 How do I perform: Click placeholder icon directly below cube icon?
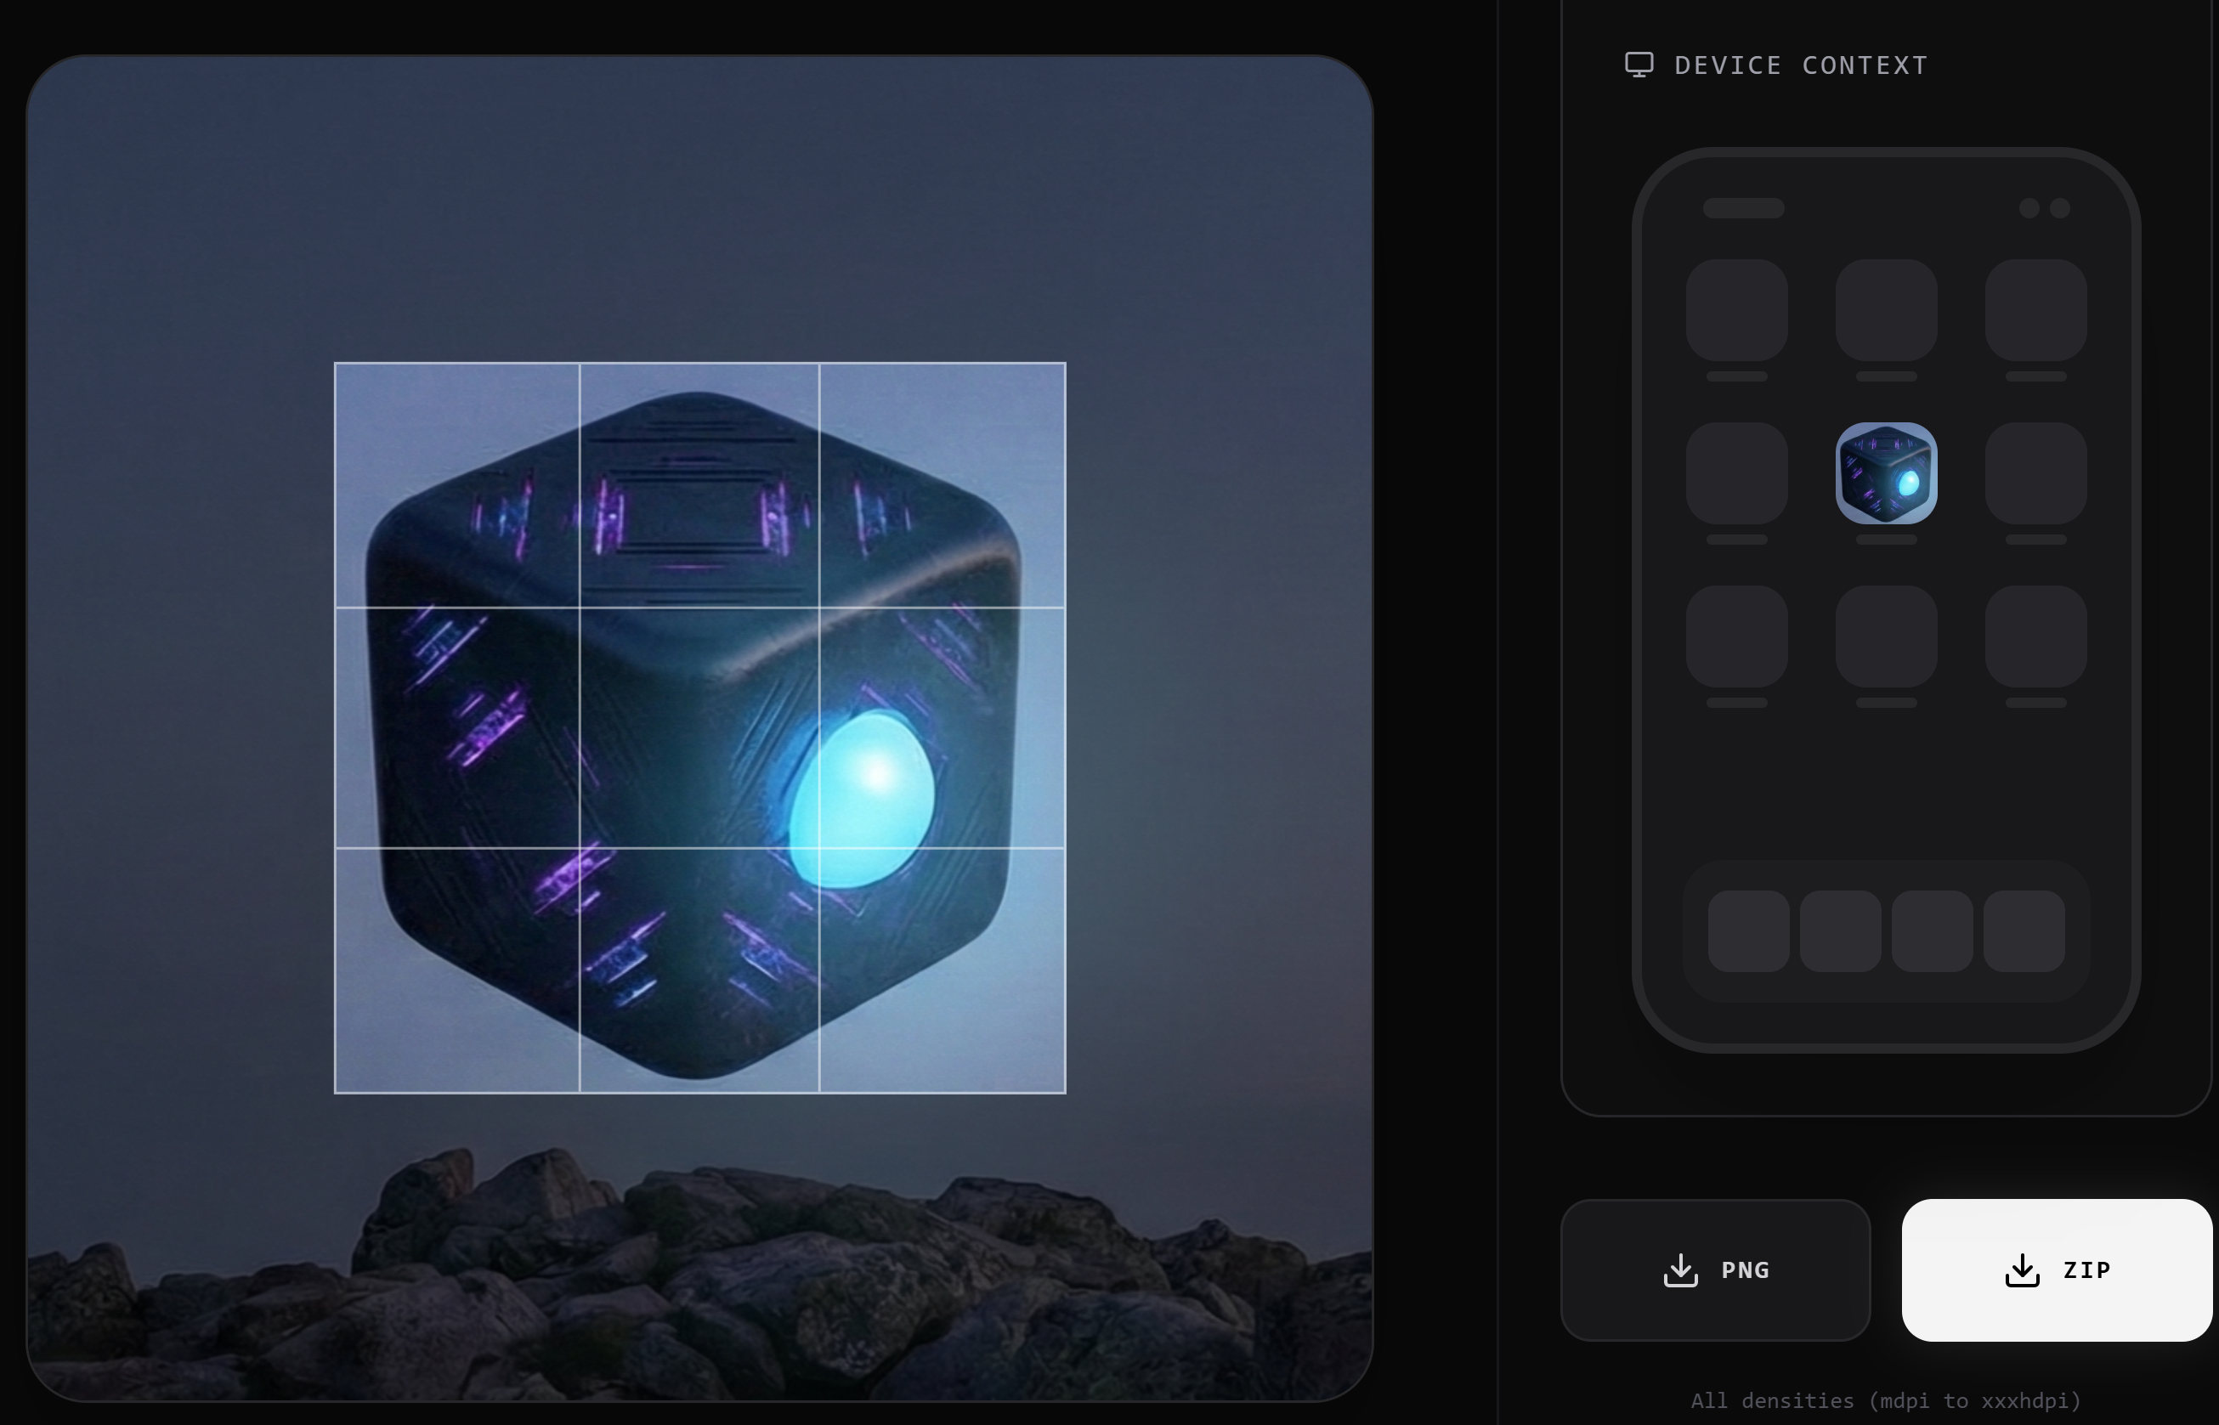pos(1886,636)
